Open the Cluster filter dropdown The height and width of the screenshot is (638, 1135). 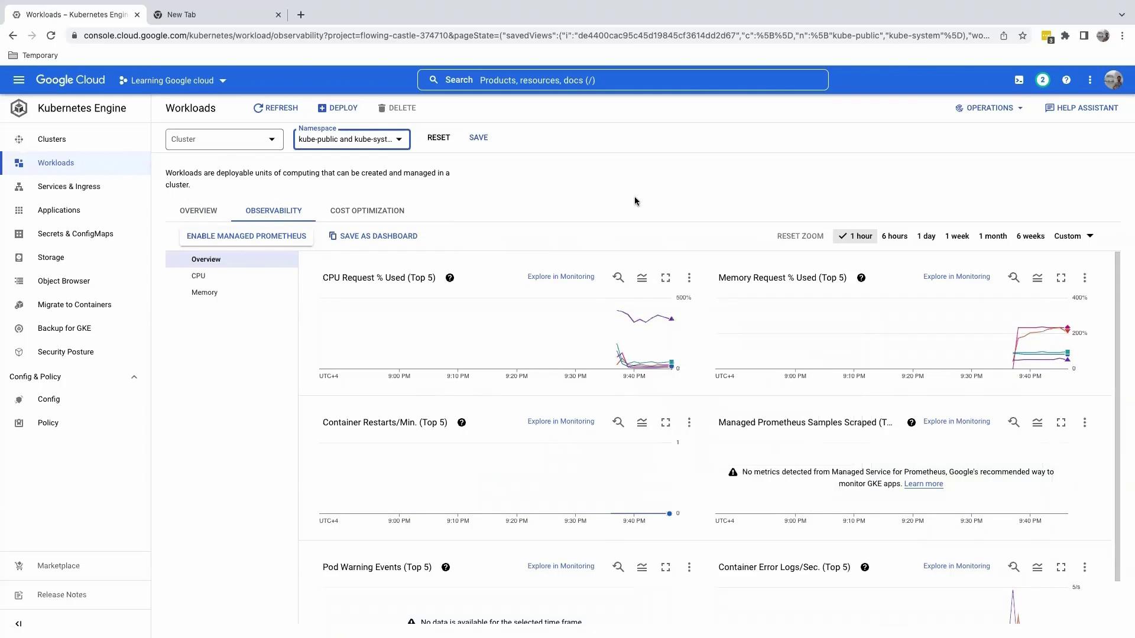[x=224, y=139]
